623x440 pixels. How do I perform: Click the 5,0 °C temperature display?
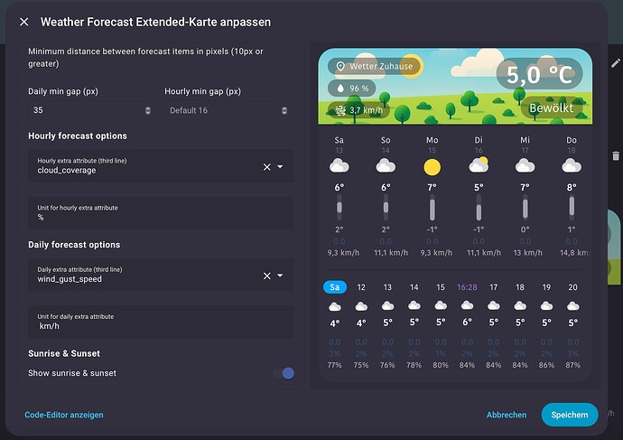tap(539, 75)
